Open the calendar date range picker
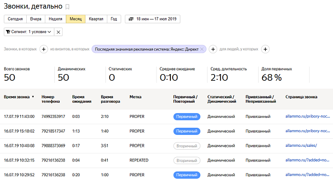 [153, 19]
